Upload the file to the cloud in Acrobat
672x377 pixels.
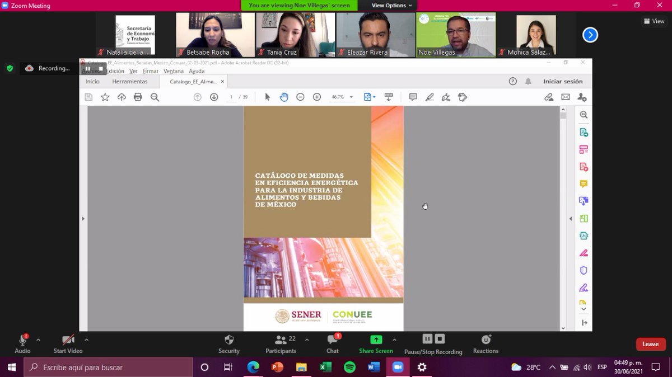[122, 97]
